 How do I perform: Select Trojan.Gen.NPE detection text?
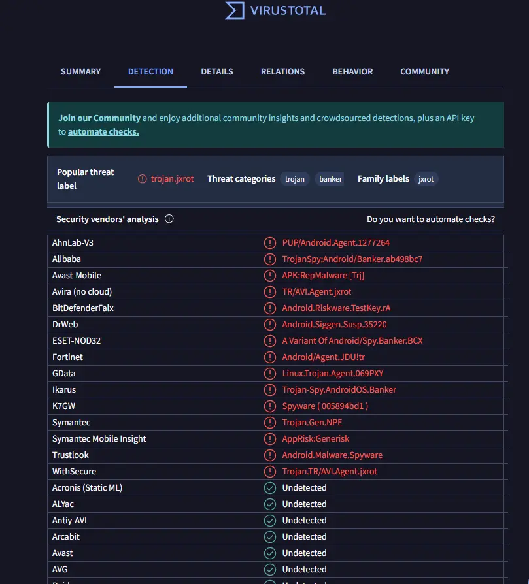coord(312,423)
